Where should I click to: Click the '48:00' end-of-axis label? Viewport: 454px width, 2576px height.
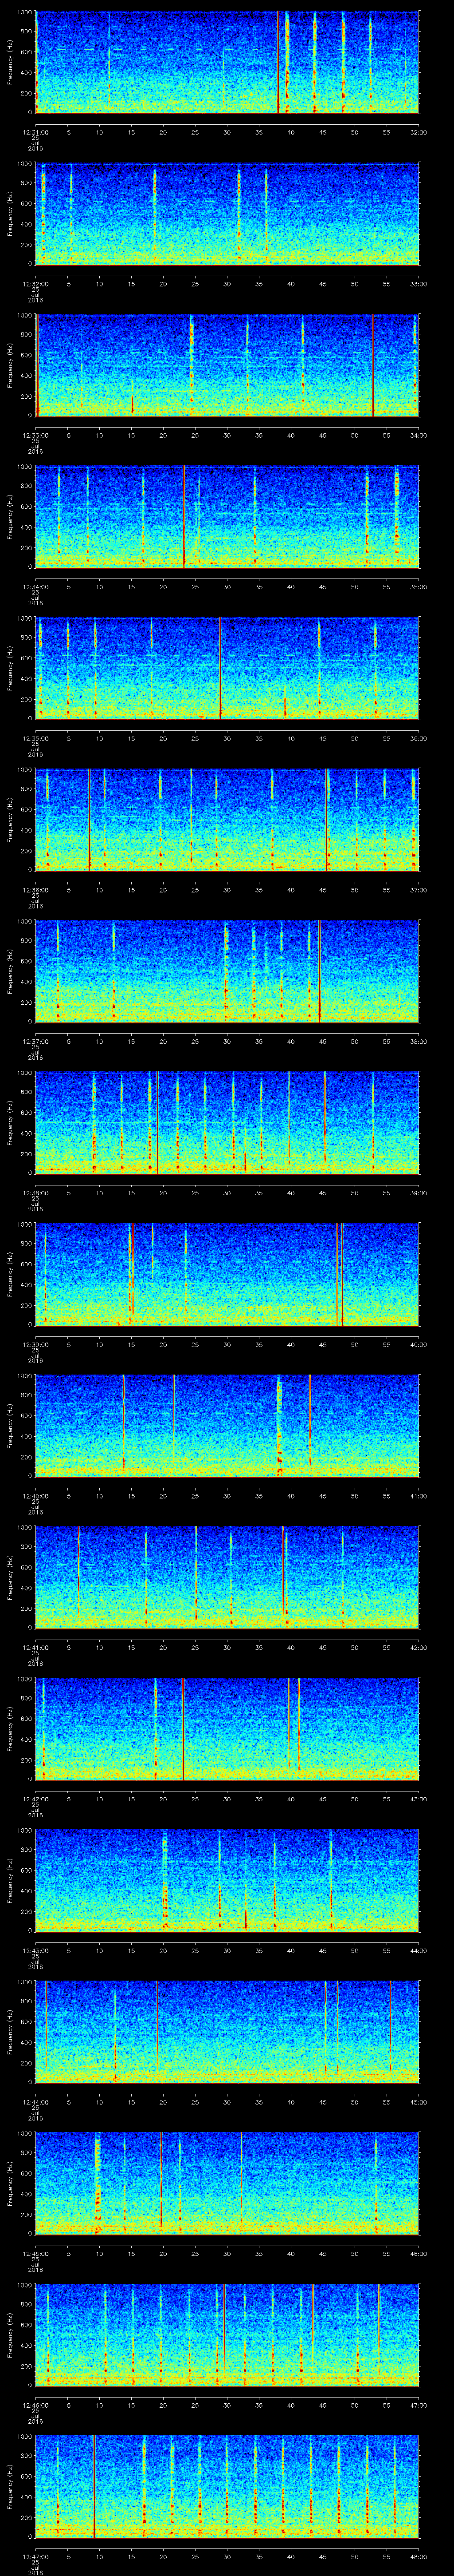(418, 2556)
